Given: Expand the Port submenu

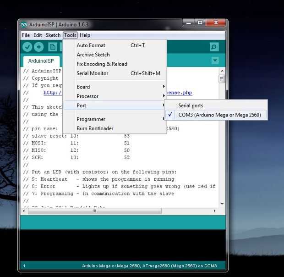Looking at the screenshot, I should click(115, 105).
